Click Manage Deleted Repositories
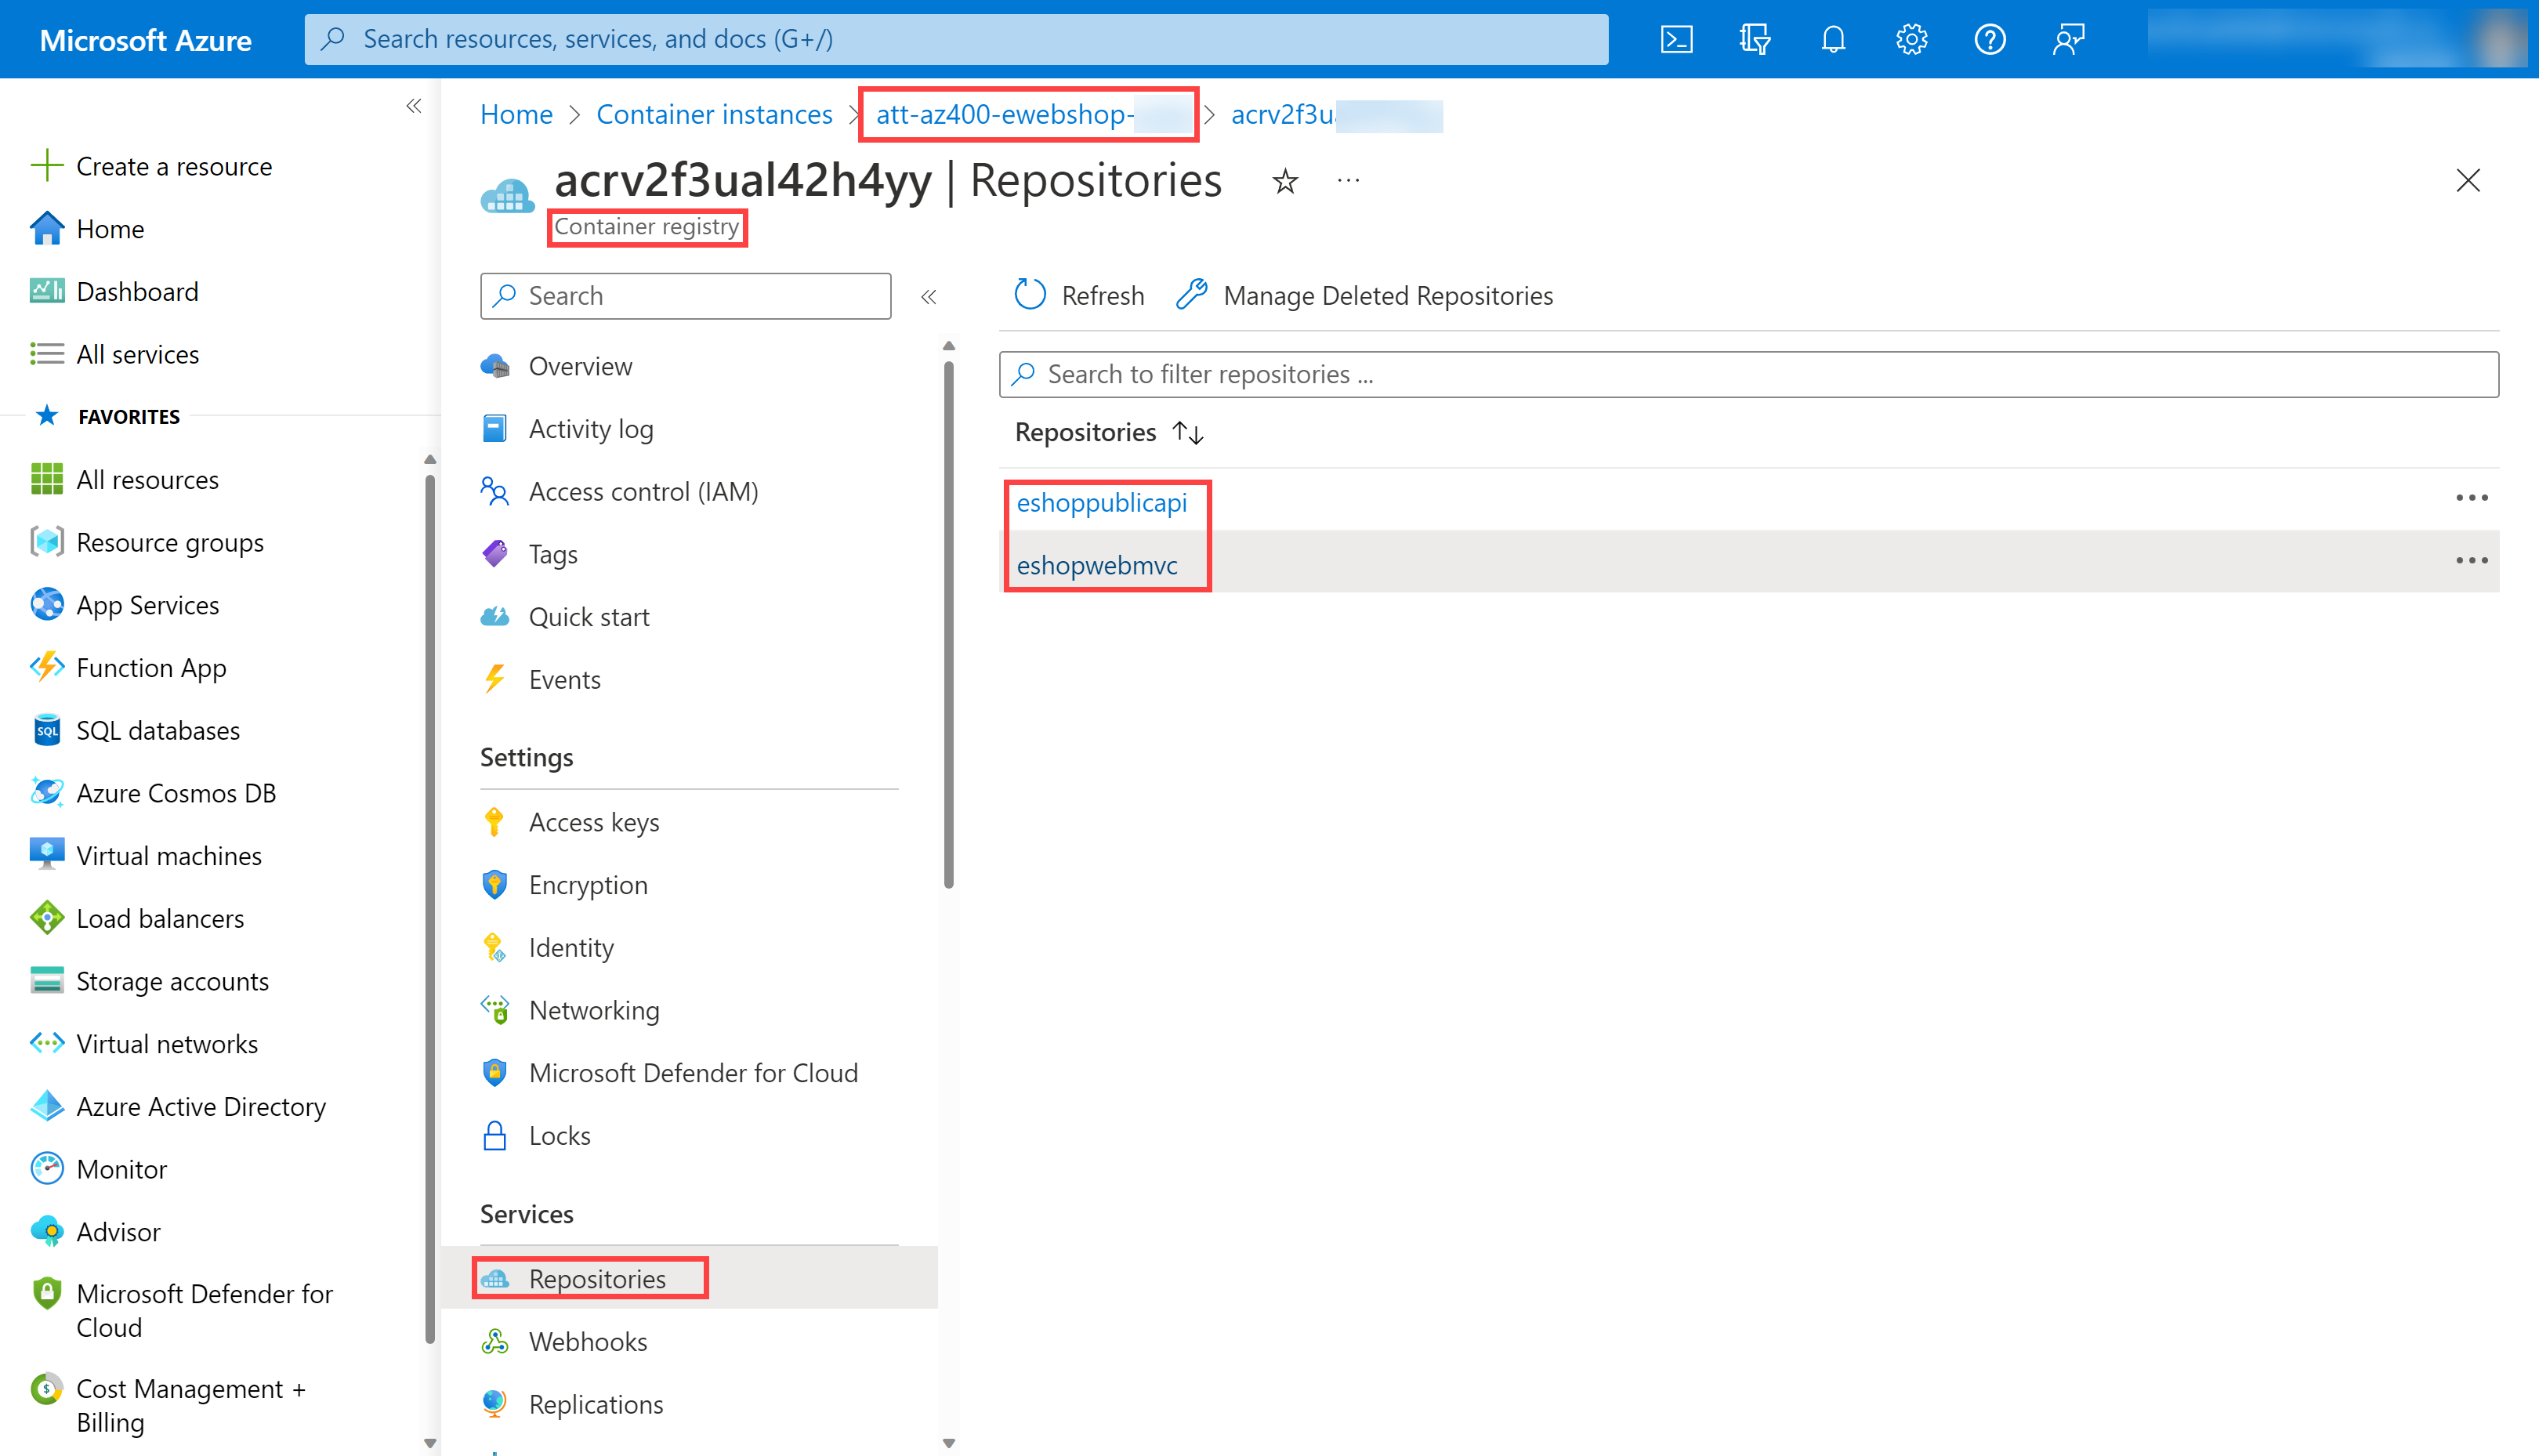 (1386, 295)
